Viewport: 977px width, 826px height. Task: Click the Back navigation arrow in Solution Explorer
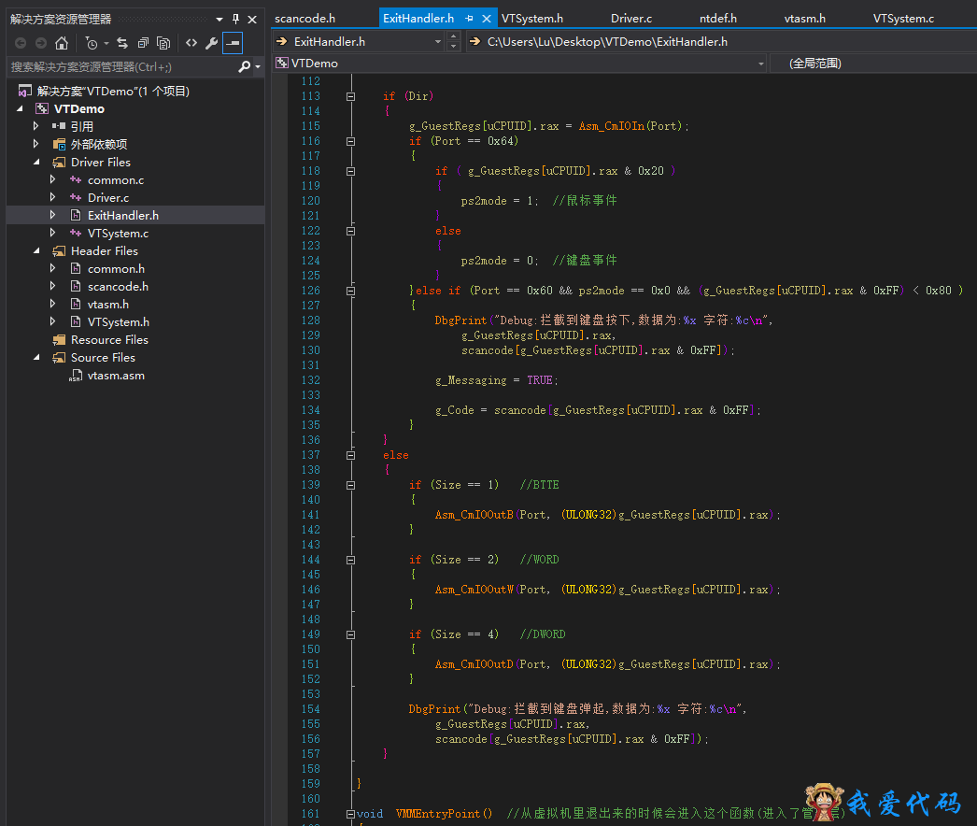[21, 43]
